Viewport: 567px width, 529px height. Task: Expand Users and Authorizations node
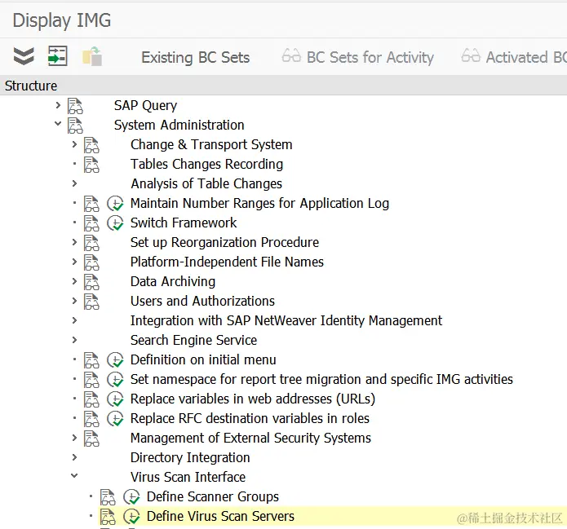pyautogui.click(x=74, y=300)
